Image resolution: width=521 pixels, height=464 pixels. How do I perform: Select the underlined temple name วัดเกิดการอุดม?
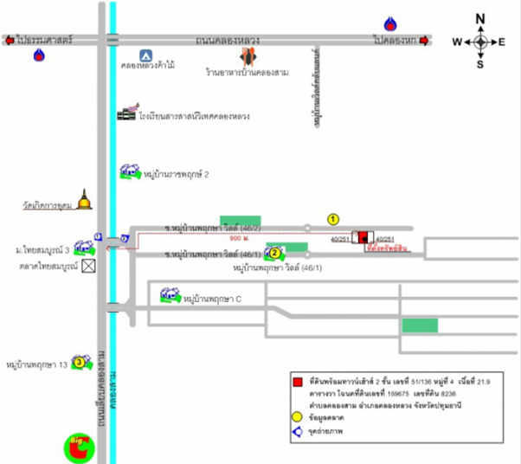(x=48, y=205)
